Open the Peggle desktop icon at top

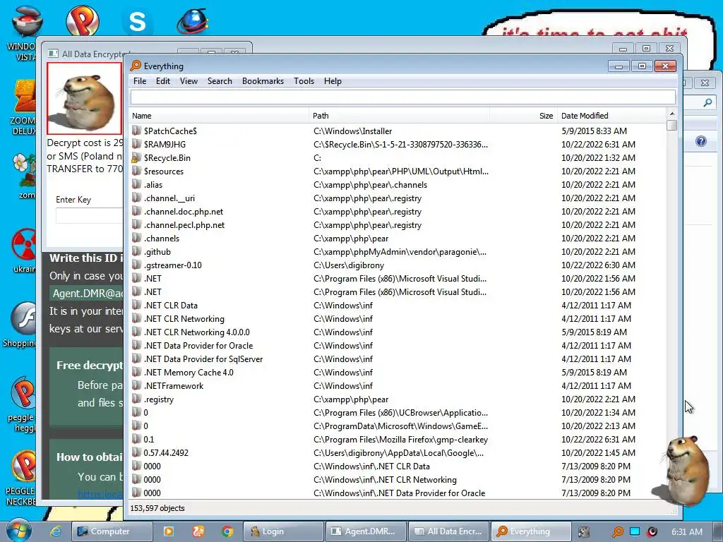pos(83,20)
